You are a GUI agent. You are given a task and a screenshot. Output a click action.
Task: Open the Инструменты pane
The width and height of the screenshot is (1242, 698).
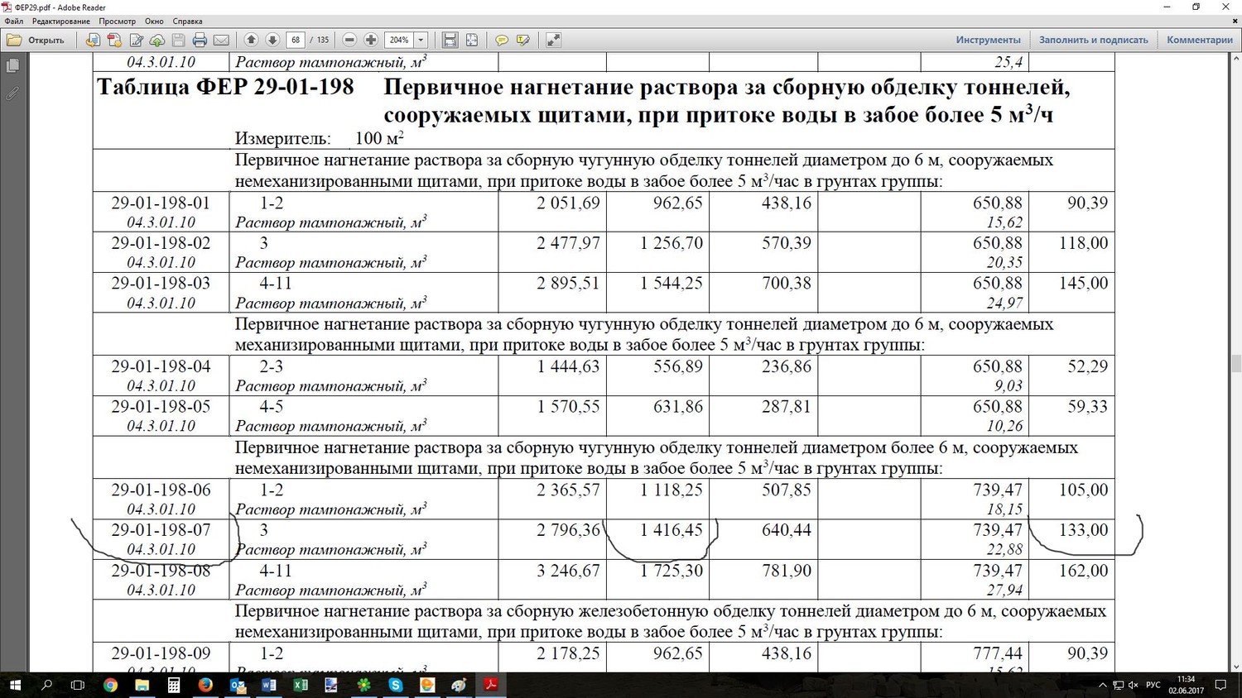point(988,40)
